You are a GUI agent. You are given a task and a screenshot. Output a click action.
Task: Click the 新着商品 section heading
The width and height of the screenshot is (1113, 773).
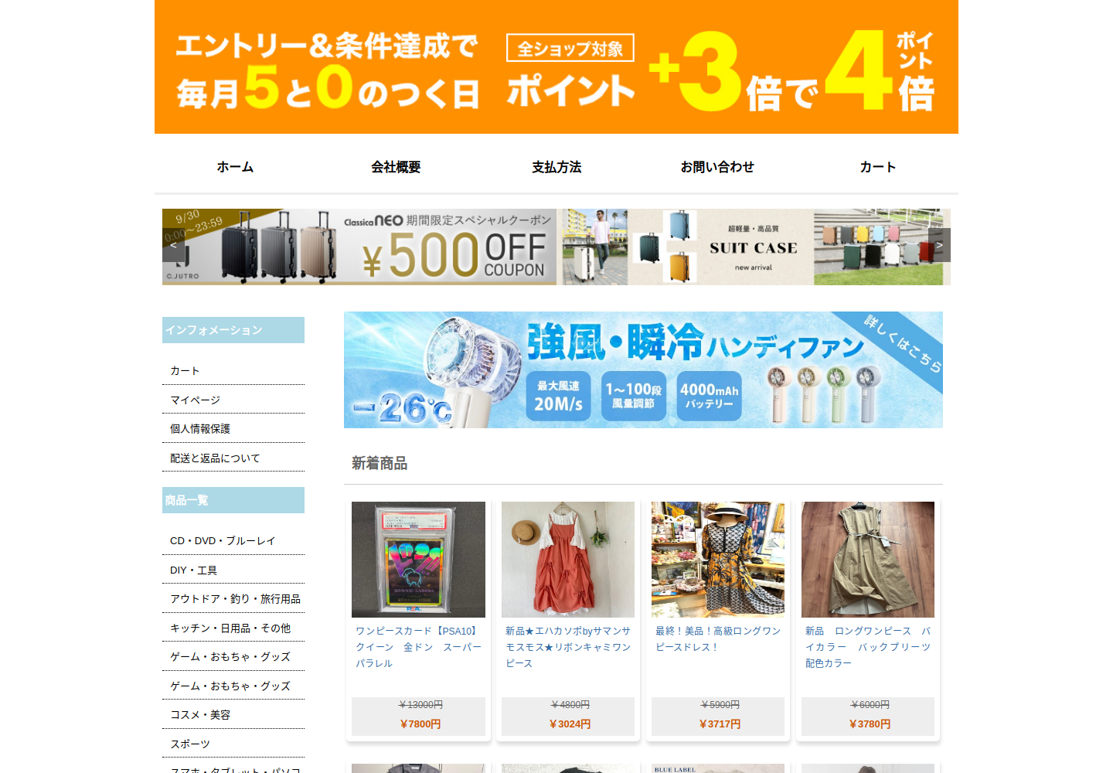point(380,464)
